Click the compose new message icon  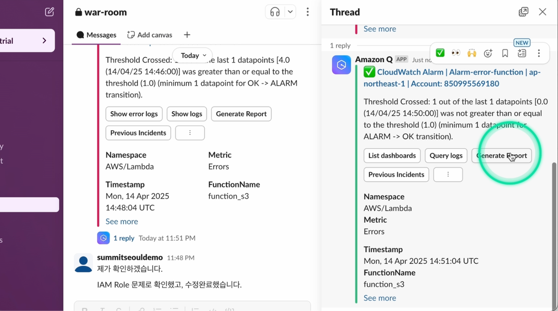point(49,12)
